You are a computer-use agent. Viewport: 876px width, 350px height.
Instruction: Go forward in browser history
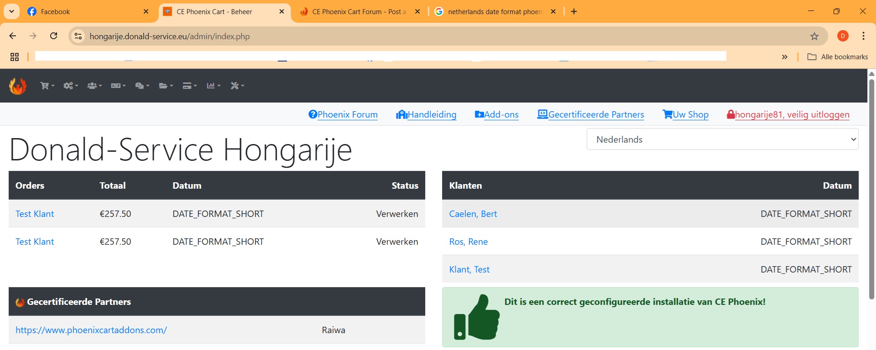[33, 36]
